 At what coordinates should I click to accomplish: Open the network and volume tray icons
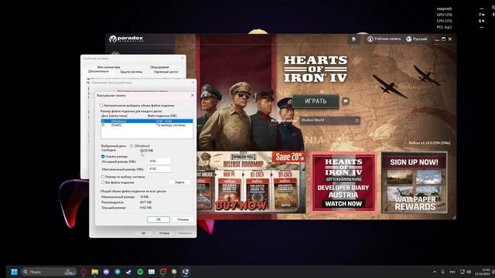pyautogui.click(x=466, y=272)
